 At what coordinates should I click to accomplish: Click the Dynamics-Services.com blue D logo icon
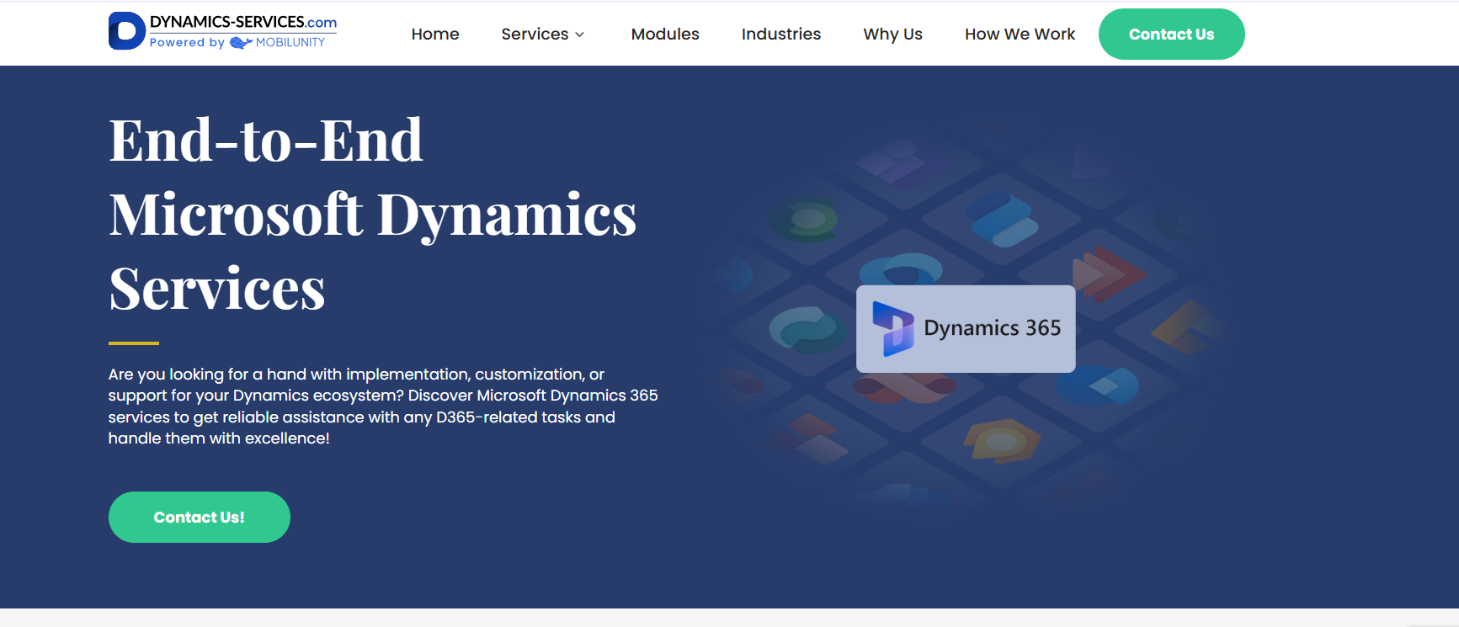pyautogui.click(x=126, y=31)
